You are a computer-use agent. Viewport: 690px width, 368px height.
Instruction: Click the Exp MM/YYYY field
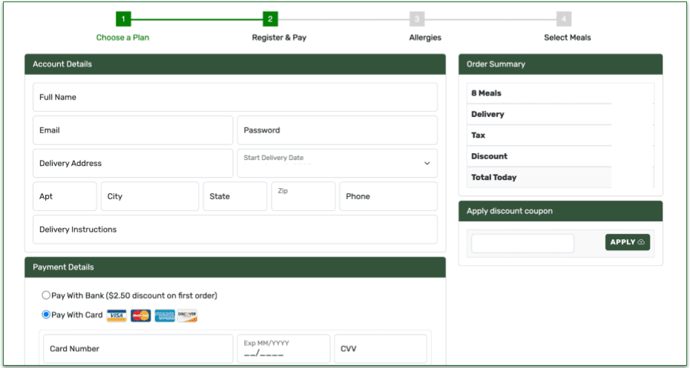283,349
